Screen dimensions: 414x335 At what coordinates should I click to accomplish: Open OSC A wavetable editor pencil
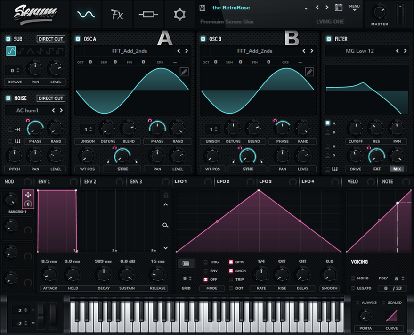(184, 72)
